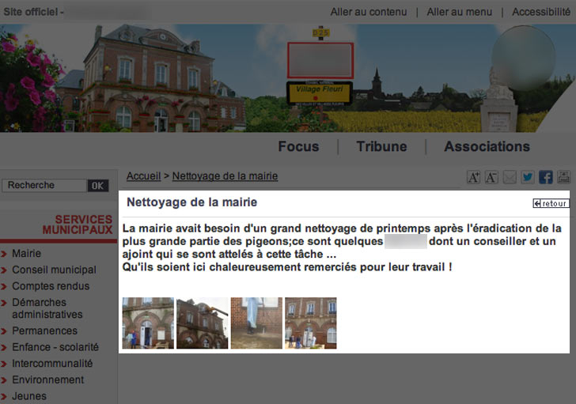Click the Aller au contenu link
The image size is (576, 404).
tap(368, 12)
